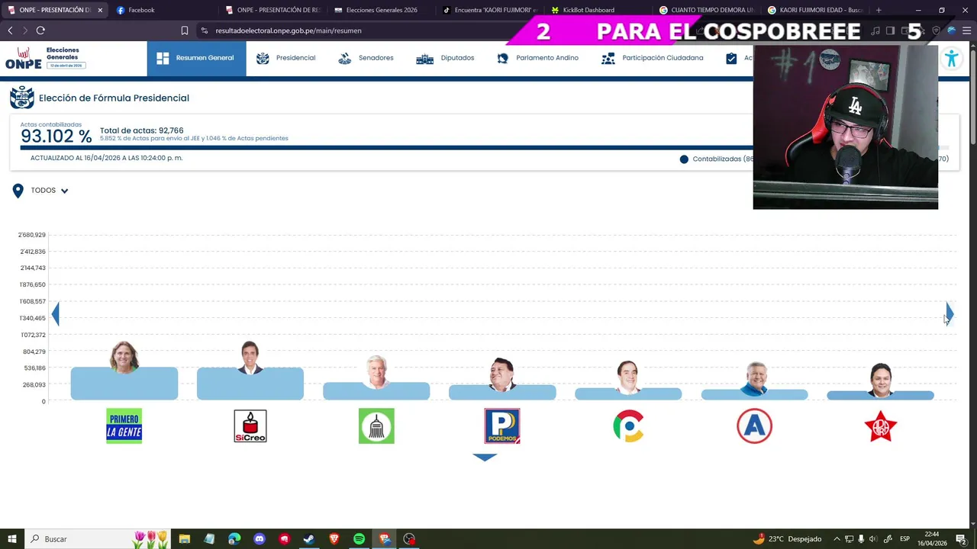Open a new browser tab
Screen dimensions: 977x549
click(879, 10)
